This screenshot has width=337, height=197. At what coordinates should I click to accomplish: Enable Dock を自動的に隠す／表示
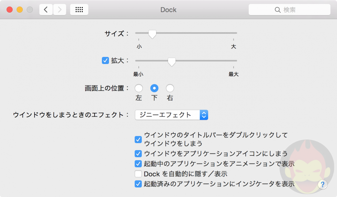tap(138, 174)
